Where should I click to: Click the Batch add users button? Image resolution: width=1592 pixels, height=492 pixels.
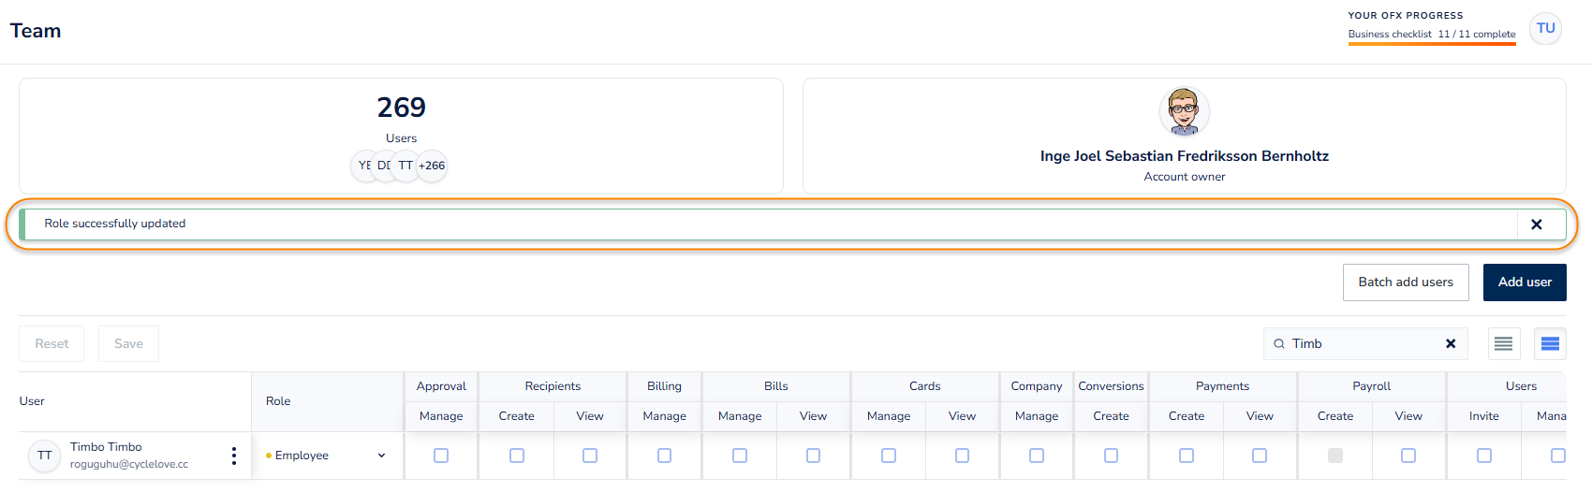(1405, 282)
